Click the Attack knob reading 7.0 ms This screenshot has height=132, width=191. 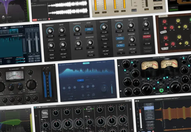point(51,45)
